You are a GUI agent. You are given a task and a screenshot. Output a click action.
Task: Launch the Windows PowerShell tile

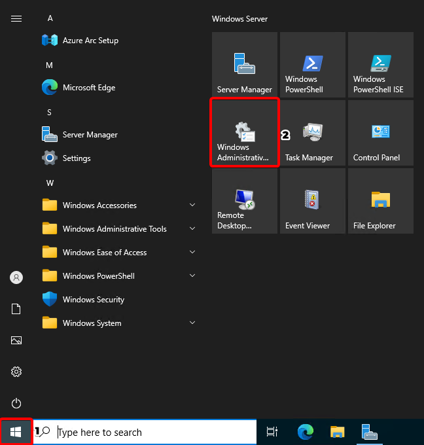tap(313, 64)
